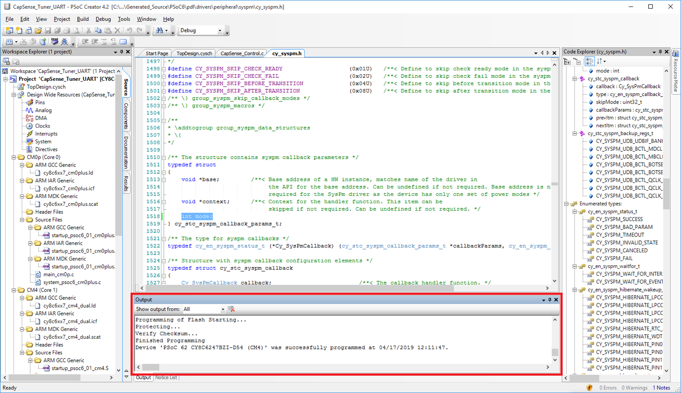Screen dimensions: 681x393
Task: Click the Copy toolbar icon
Action: coord(98,31)
